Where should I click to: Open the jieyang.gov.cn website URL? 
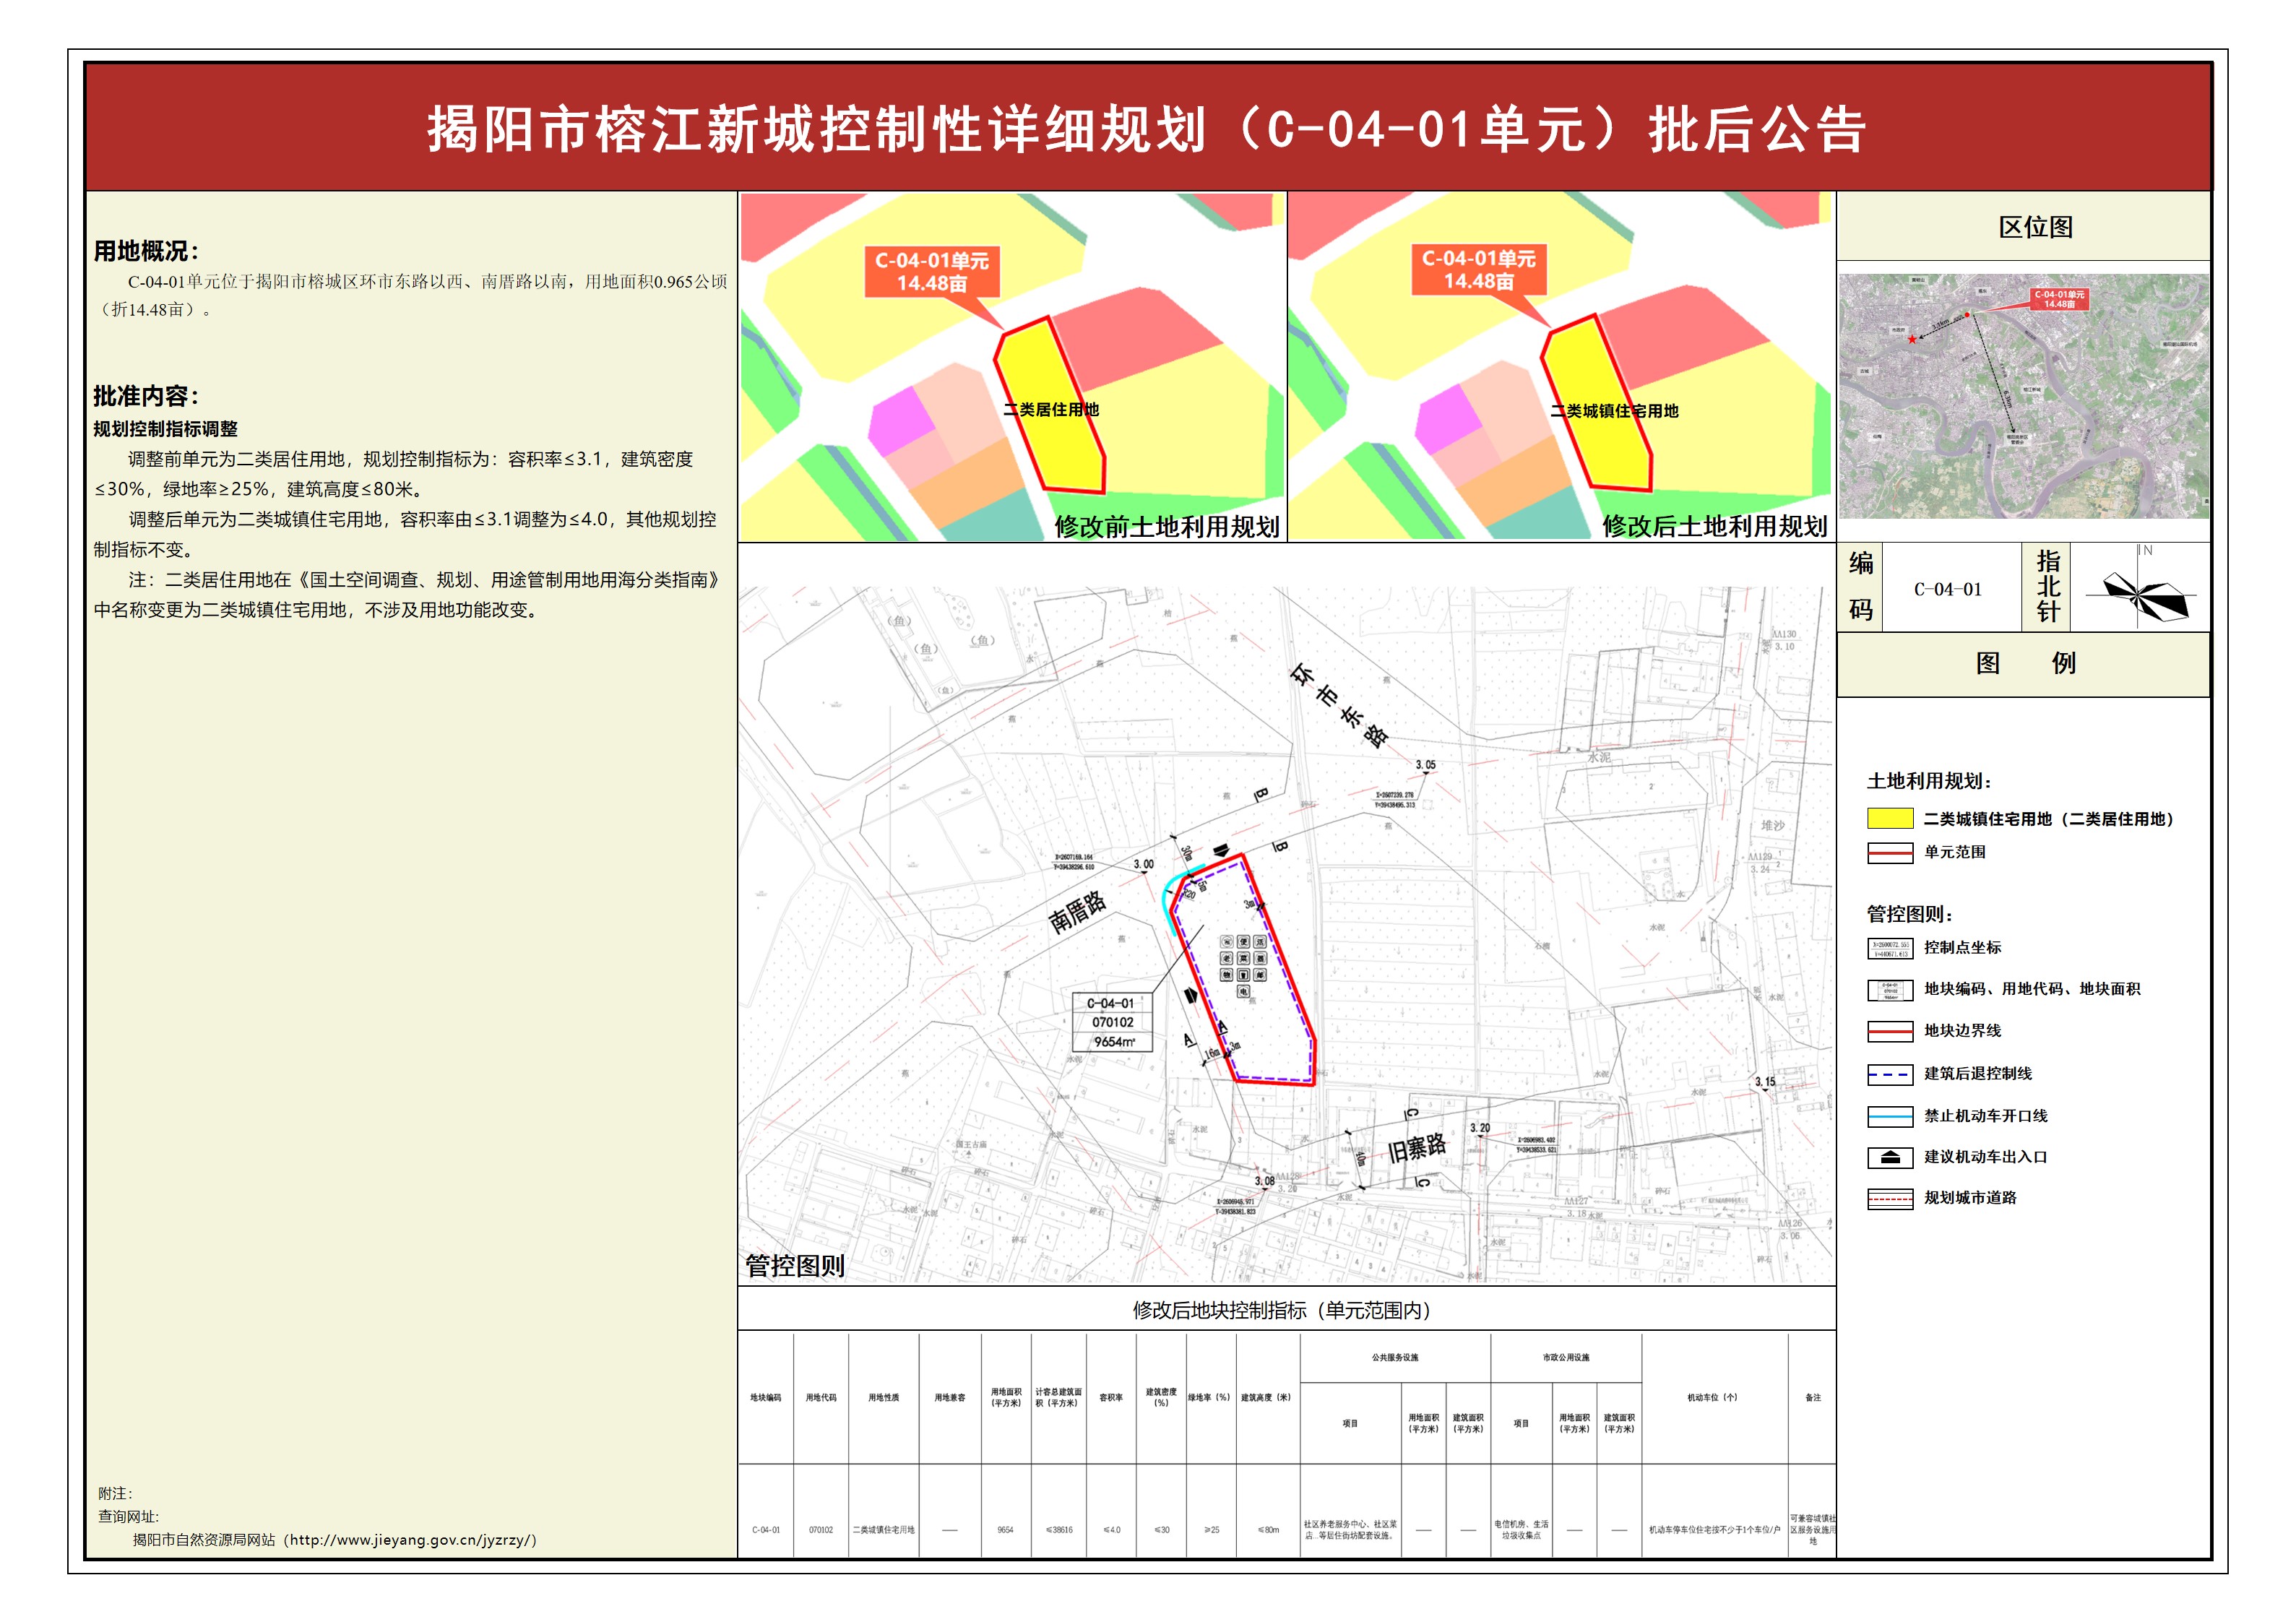410,1540
